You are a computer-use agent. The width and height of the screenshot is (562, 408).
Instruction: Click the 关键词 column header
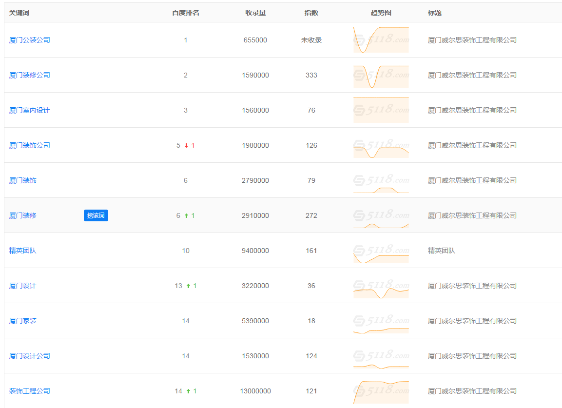tap(19, 13)
